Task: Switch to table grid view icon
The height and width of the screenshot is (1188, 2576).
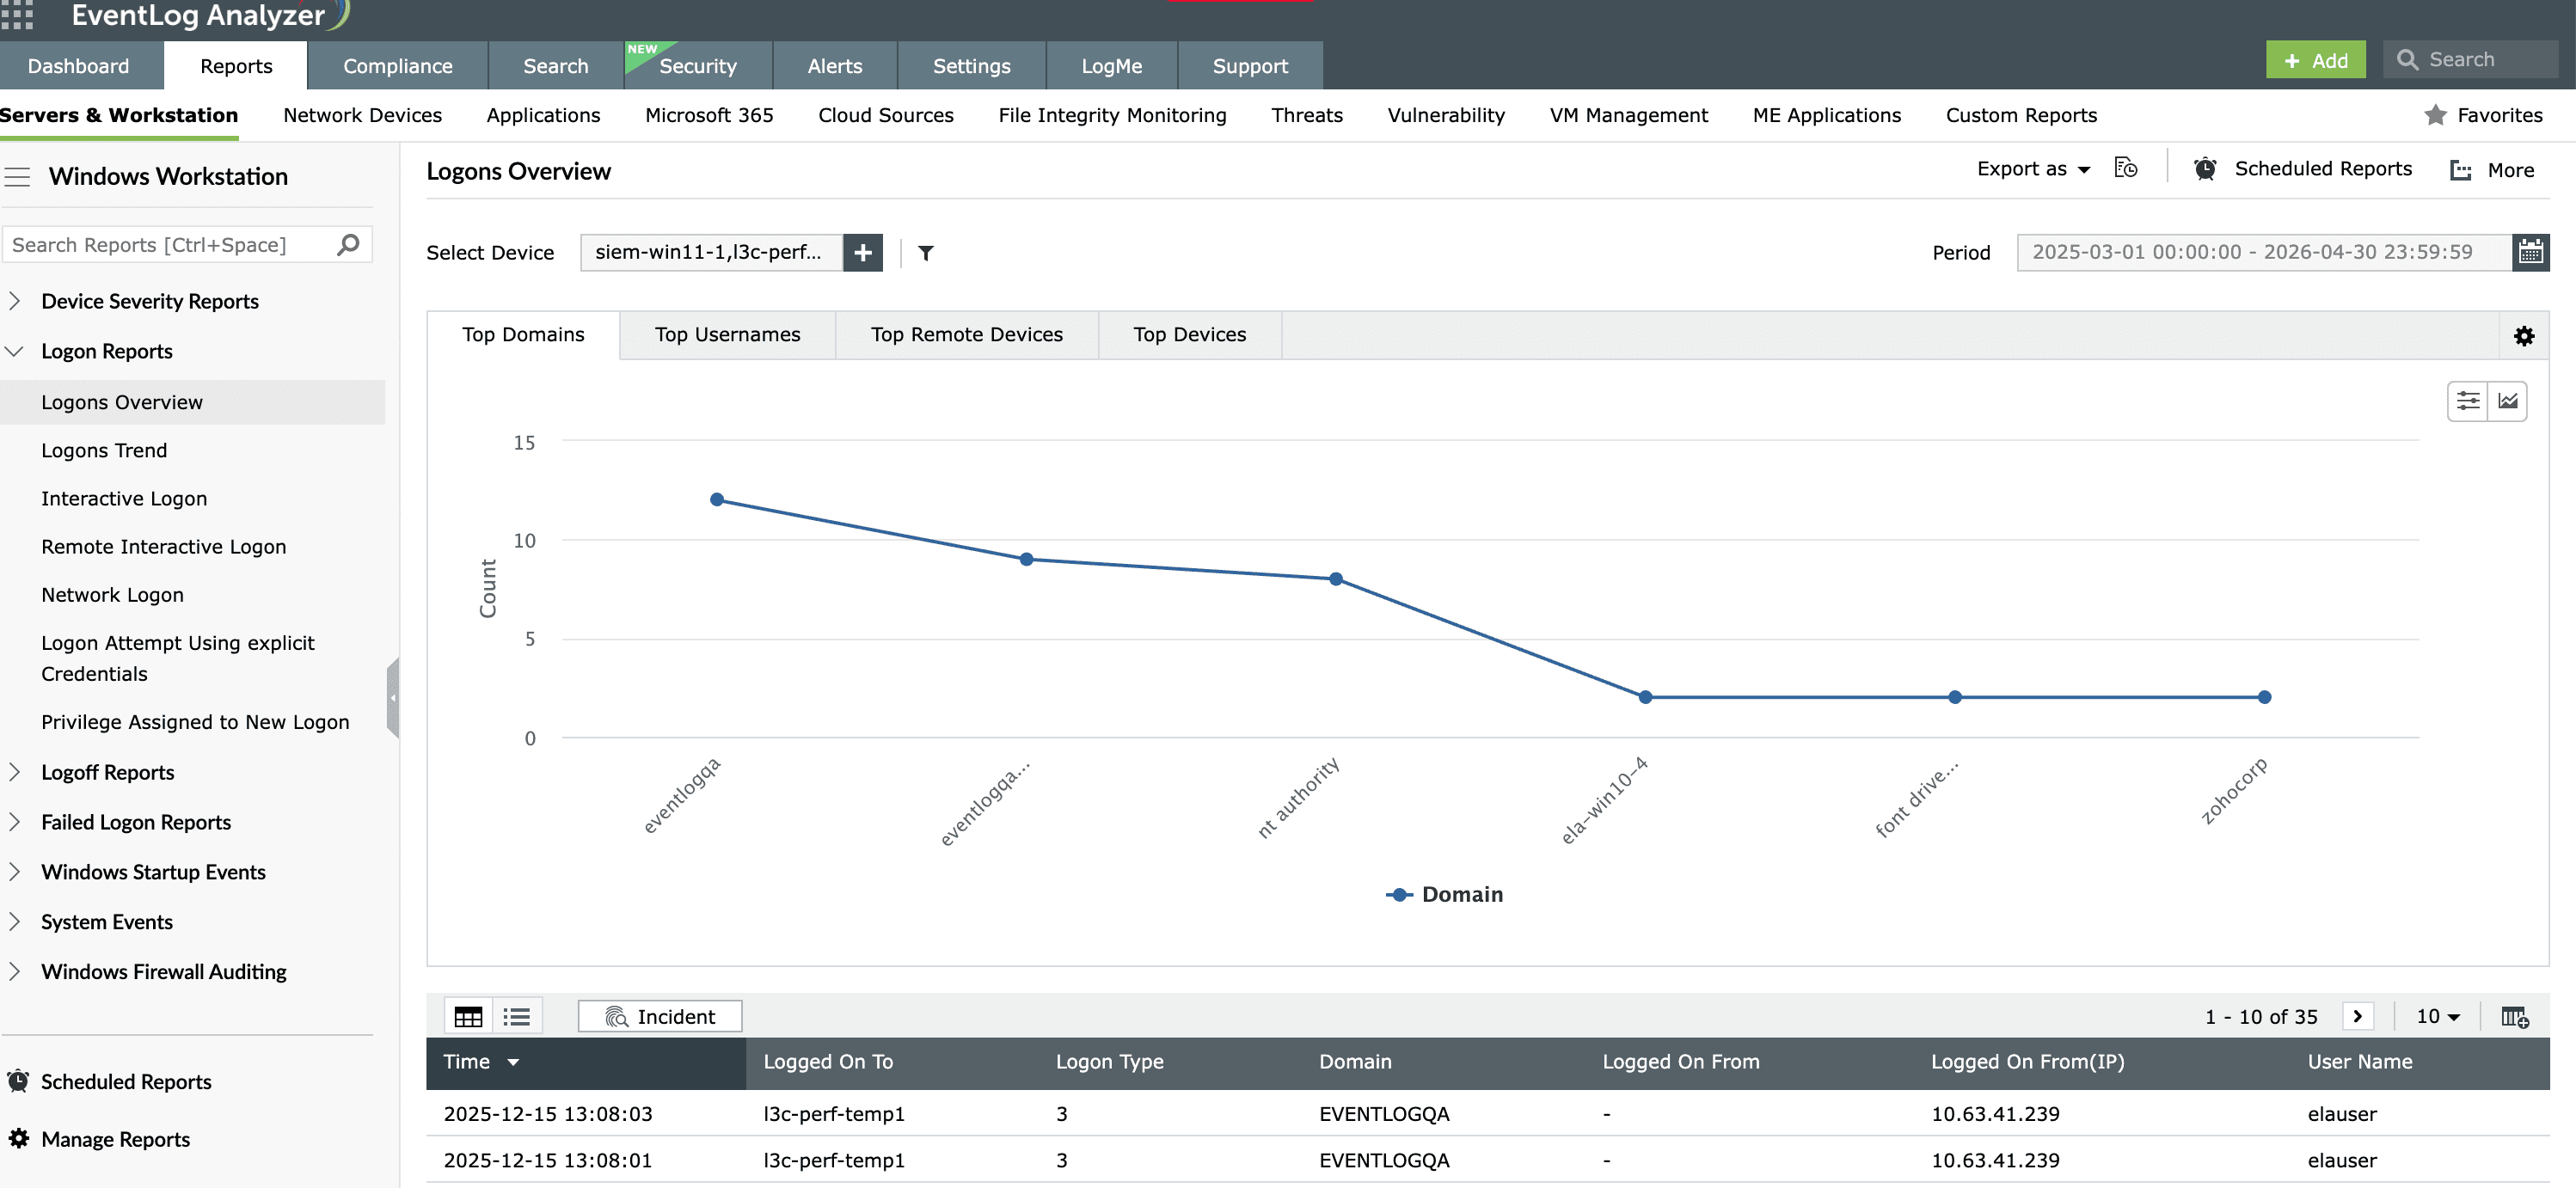Action: [469, 1017]
